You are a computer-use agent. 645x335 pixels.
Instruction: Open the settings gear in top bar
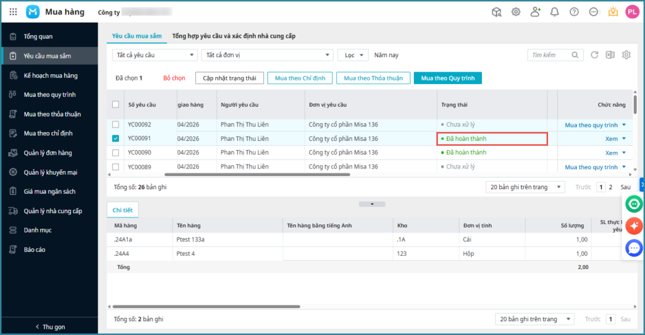[x=516, y=12]
